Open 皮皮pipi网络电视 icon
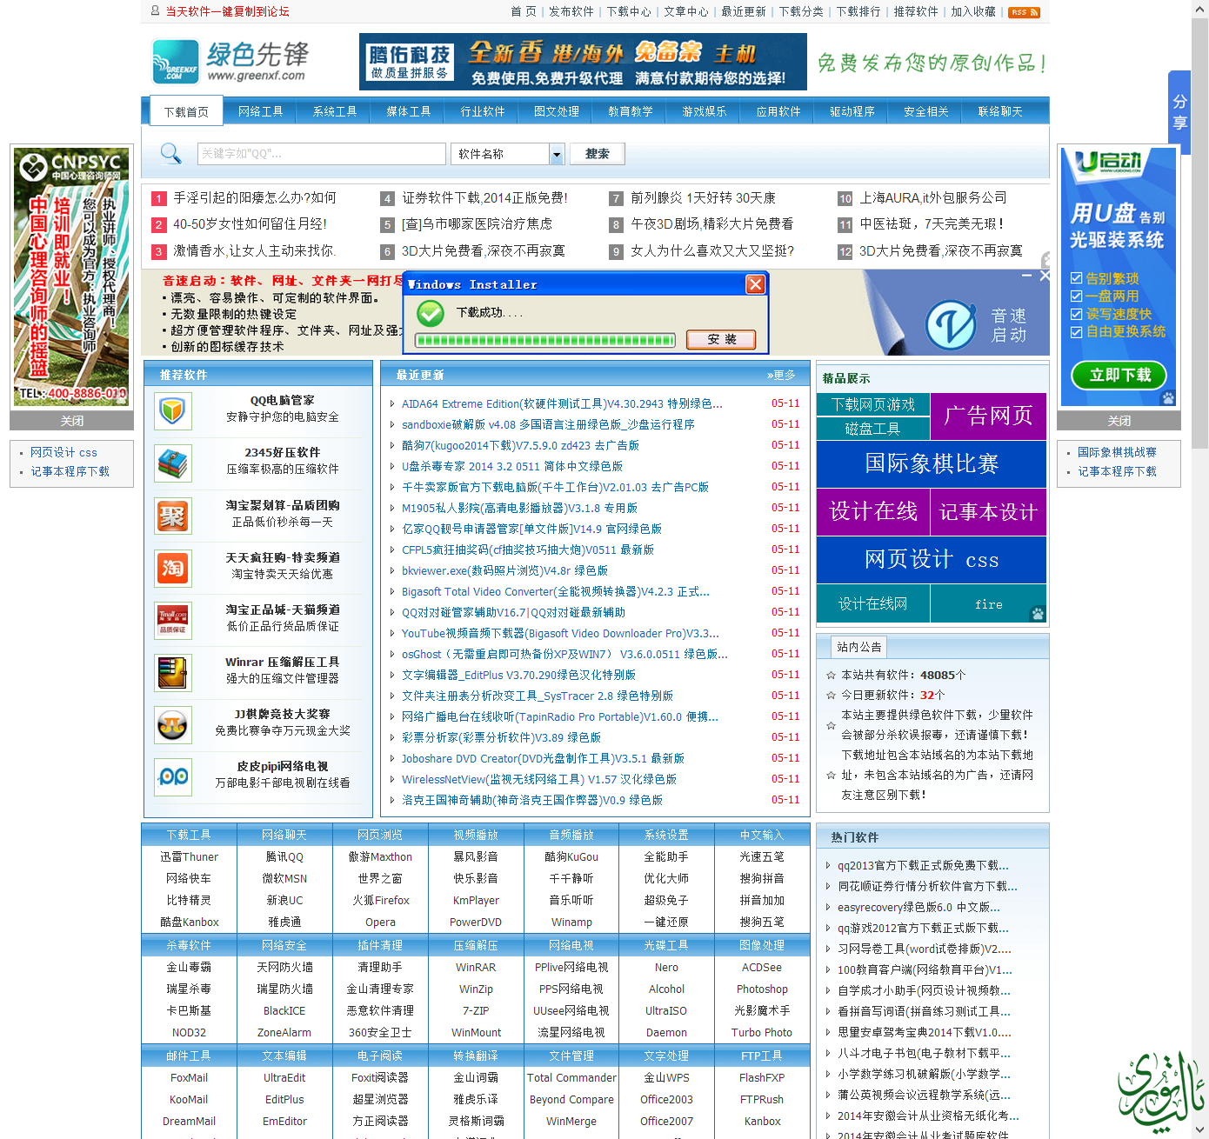 click(x=173, y=776)
